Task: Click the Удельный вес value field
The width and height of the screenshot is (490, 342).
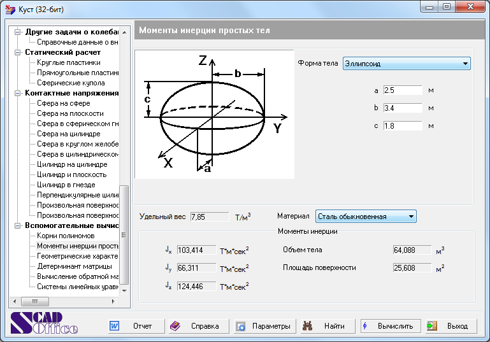Action: [209, 217]
